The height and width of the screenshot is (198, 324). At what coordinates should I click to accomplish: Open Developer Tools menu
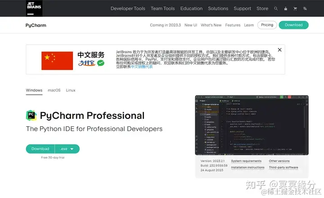[128, 9]
